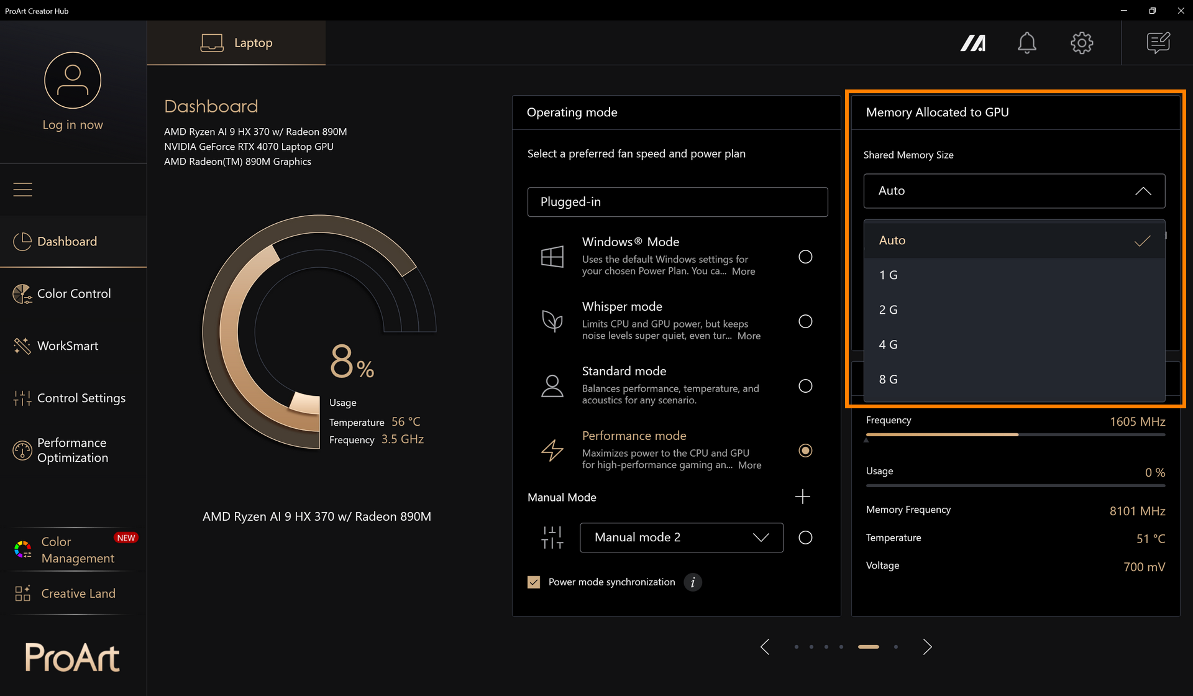Select the Manual mode radio button
Viewport: 1193px width, 696px height.
(x=805, y=538)
